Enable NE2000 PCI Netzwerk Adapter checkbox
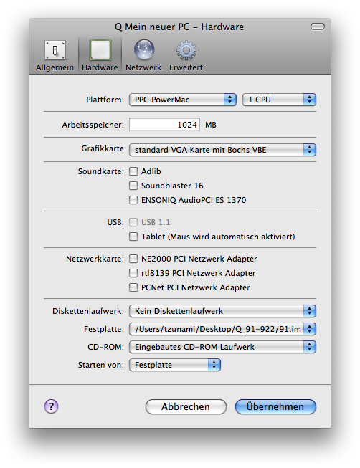 tap(133, 259)
